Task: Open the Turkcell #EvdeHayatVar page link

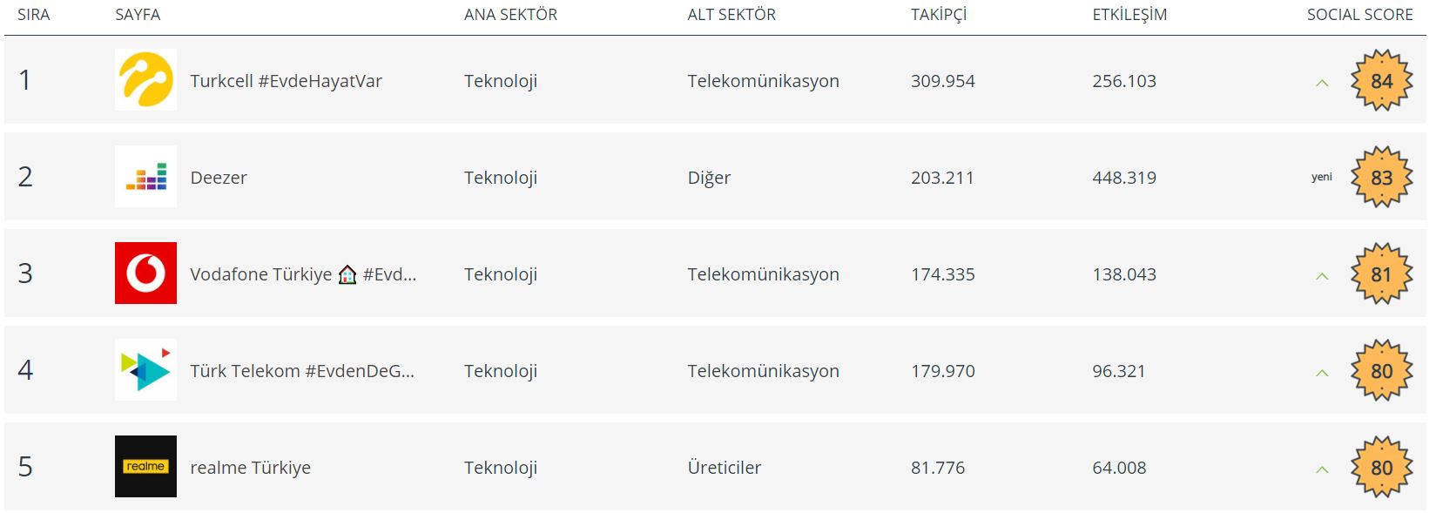Action: pos(286,81)
